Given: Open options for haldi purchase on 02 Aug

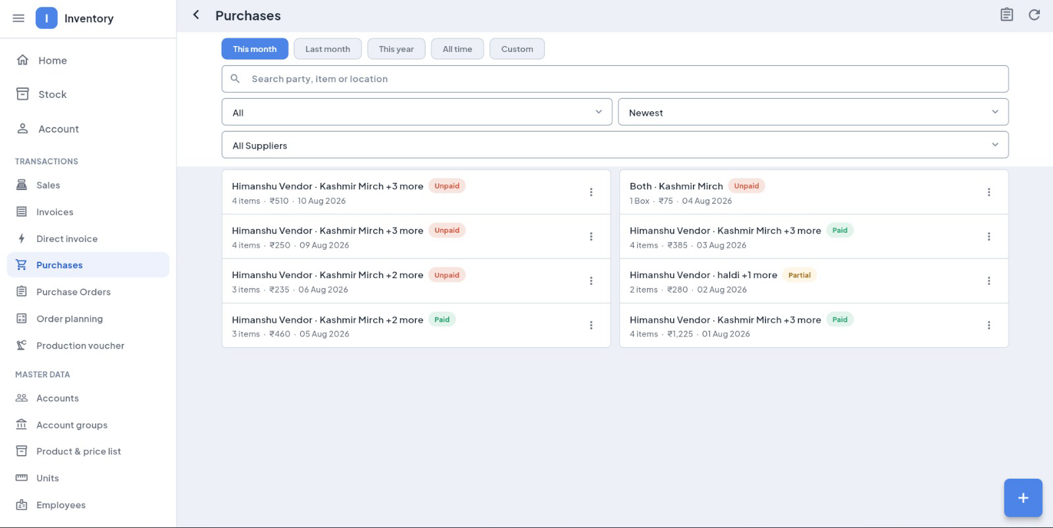Looking at the screenshot, I should click(989, 281).
